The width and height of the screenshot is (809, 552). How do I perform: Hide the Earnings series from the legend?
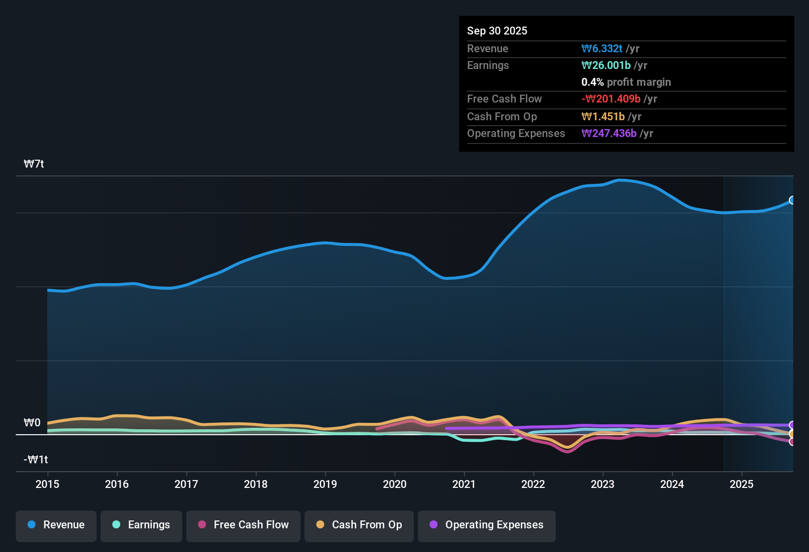click(141, 525)
